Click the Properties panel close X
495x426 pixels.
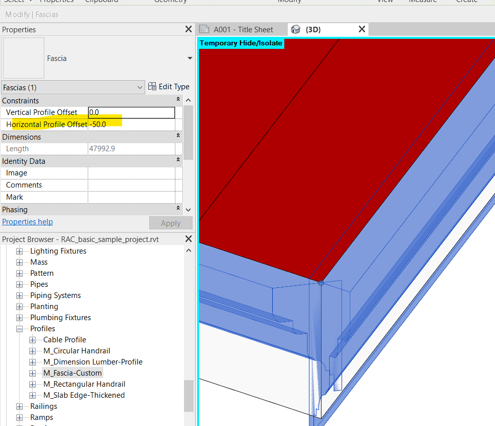coord(188,29)
